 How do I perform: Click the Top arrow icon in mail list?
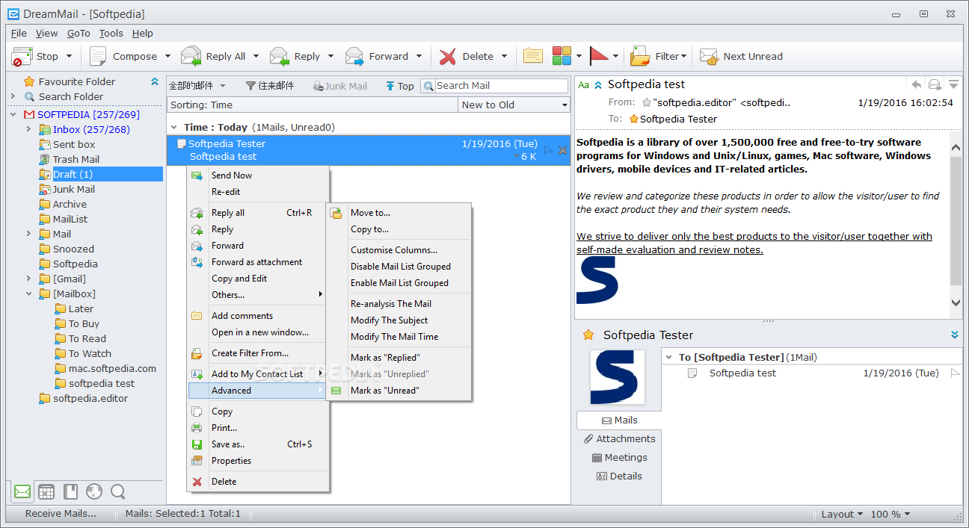(x=390, y=86)
